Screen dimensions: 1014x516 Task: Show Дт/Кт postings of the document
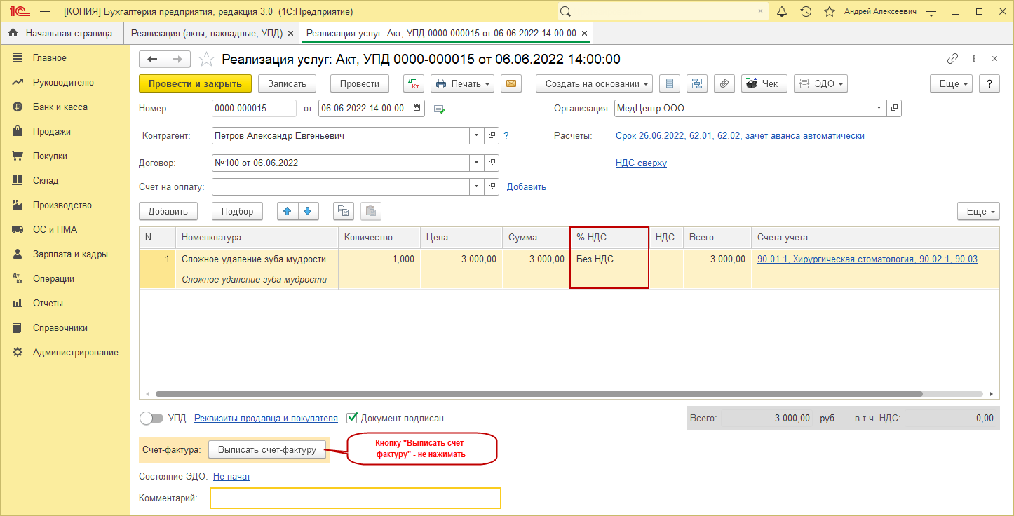tap(414, 83)
